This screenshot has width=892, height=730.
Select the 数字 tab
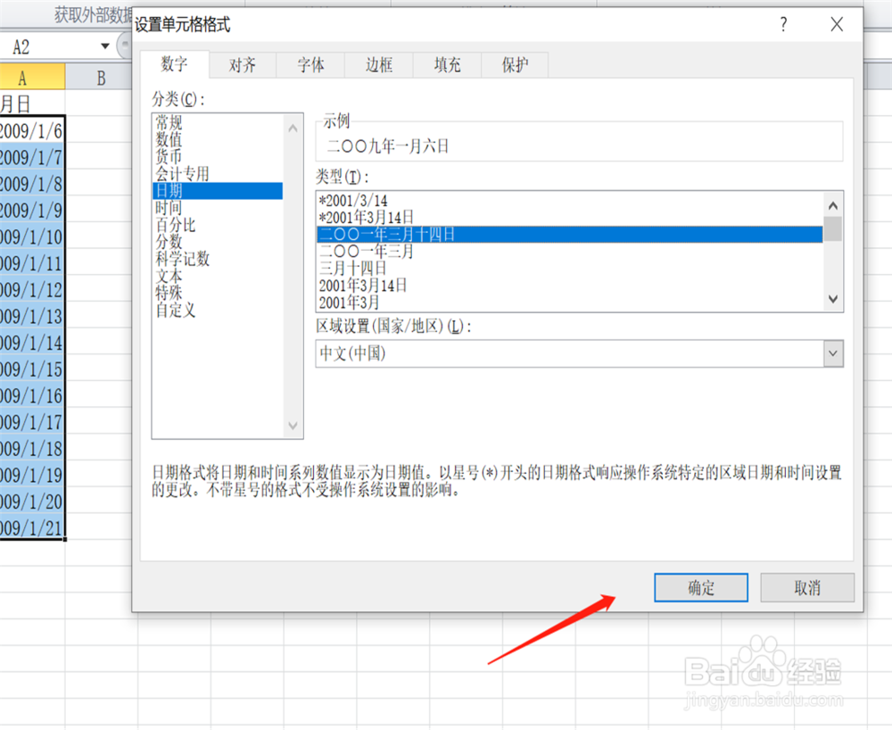pos(174,63)
